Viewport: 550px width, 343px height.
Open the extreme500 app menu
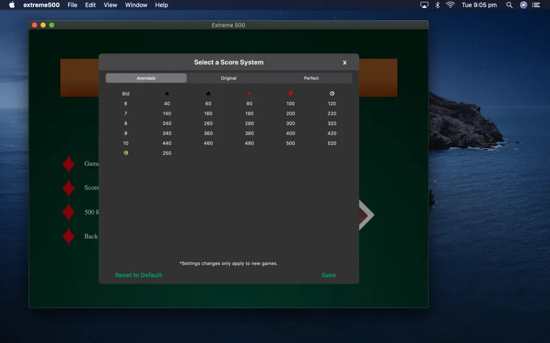41,5
